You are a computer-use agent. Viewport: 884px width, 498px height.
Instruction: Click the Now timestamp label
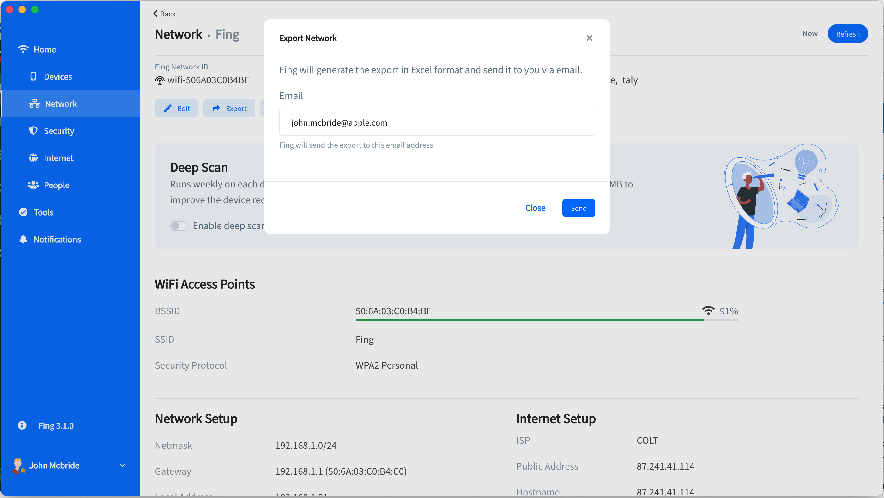[810, 33]
